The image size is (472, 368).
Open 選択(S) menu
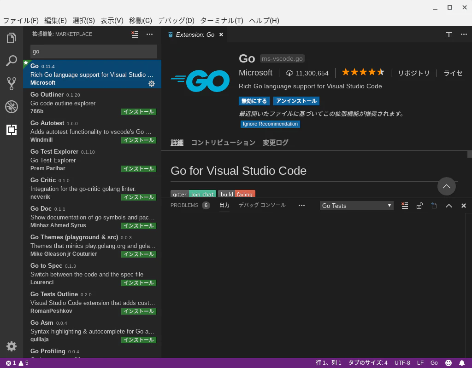tap(83, 20)
